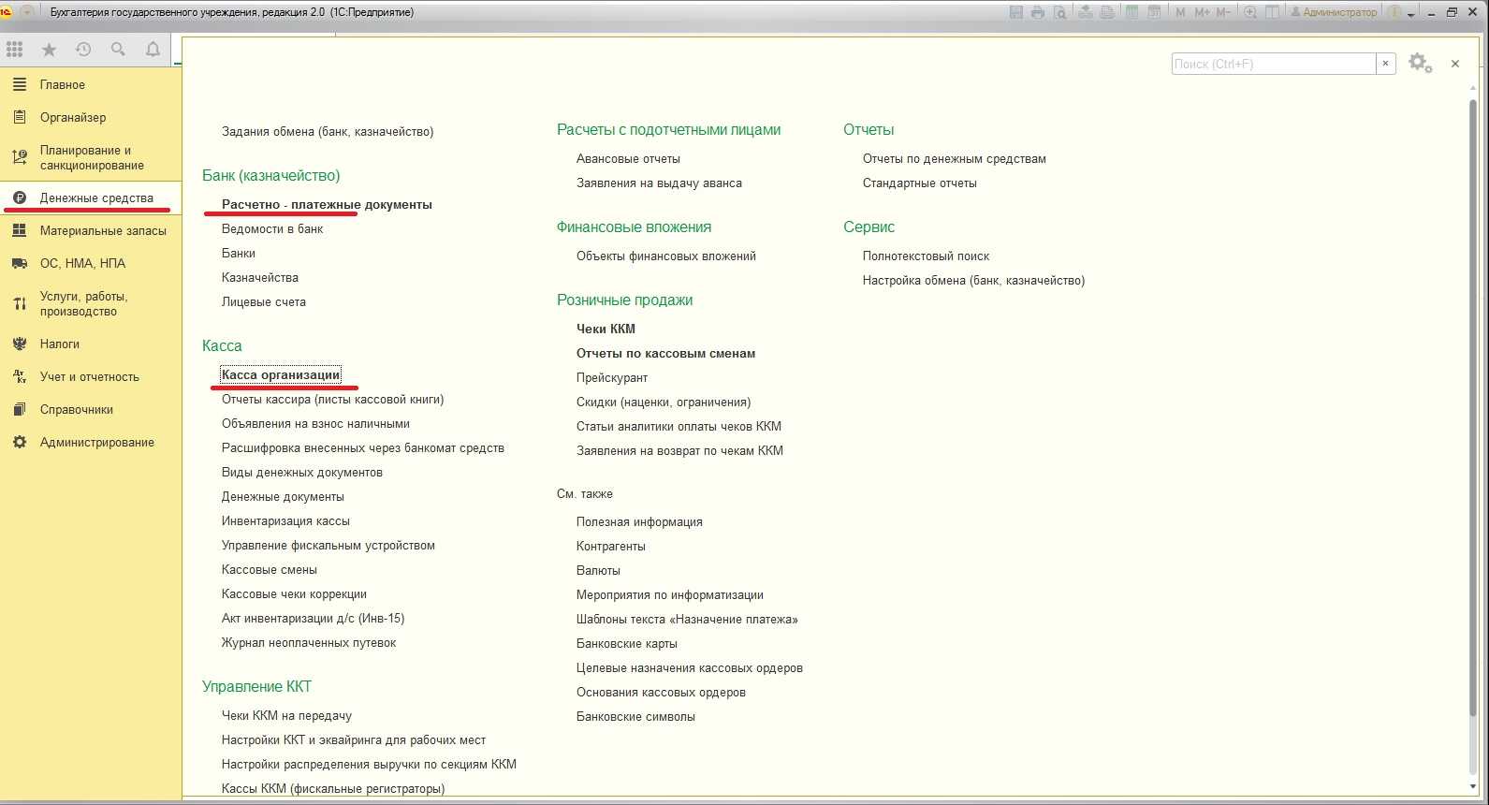Open Налоги section in sidebar
The height and width of the screenshot is (805, 1489).
pyautogui.click(x=91, y=344)
